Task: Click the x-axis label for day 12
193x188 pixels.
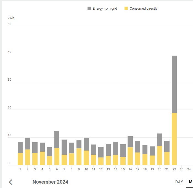Action: (x=101, y=169)
